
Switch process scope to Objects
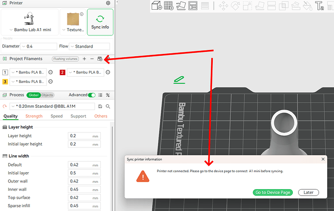(x=48, y=95)
